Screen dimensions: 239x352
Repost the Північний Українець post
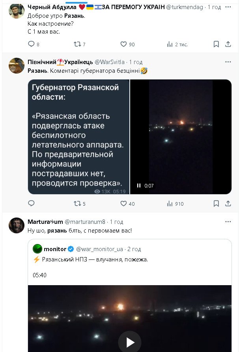(77, 204)
